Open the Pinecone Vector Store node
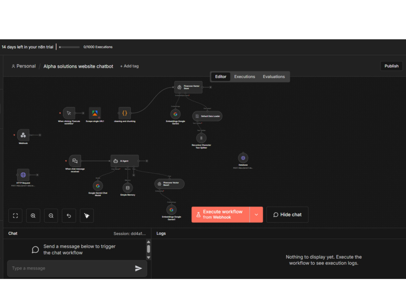This screenshot has width=406, height=305. pos(188,87)
